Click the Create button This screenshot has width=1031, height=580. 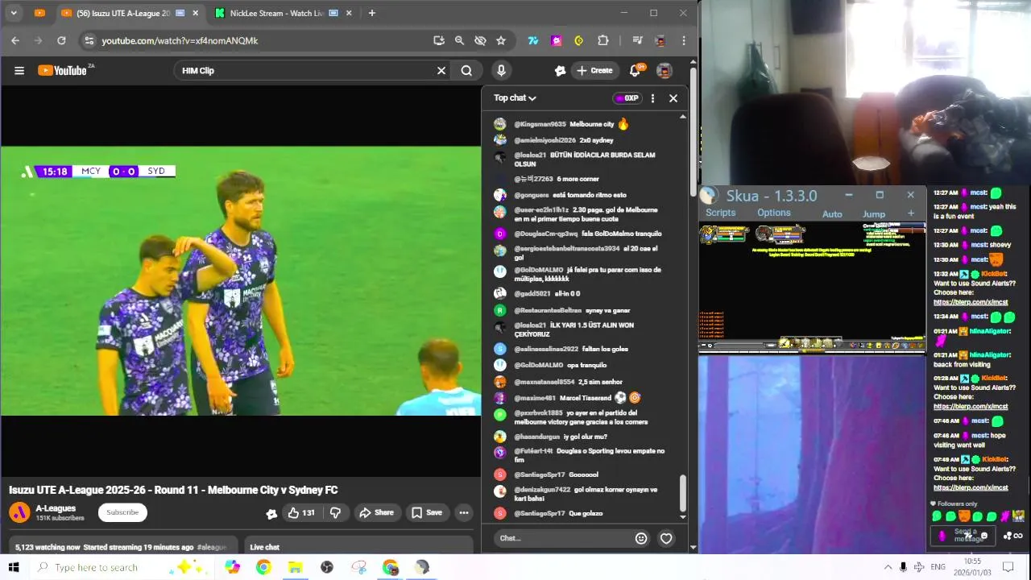click(594, 71)
